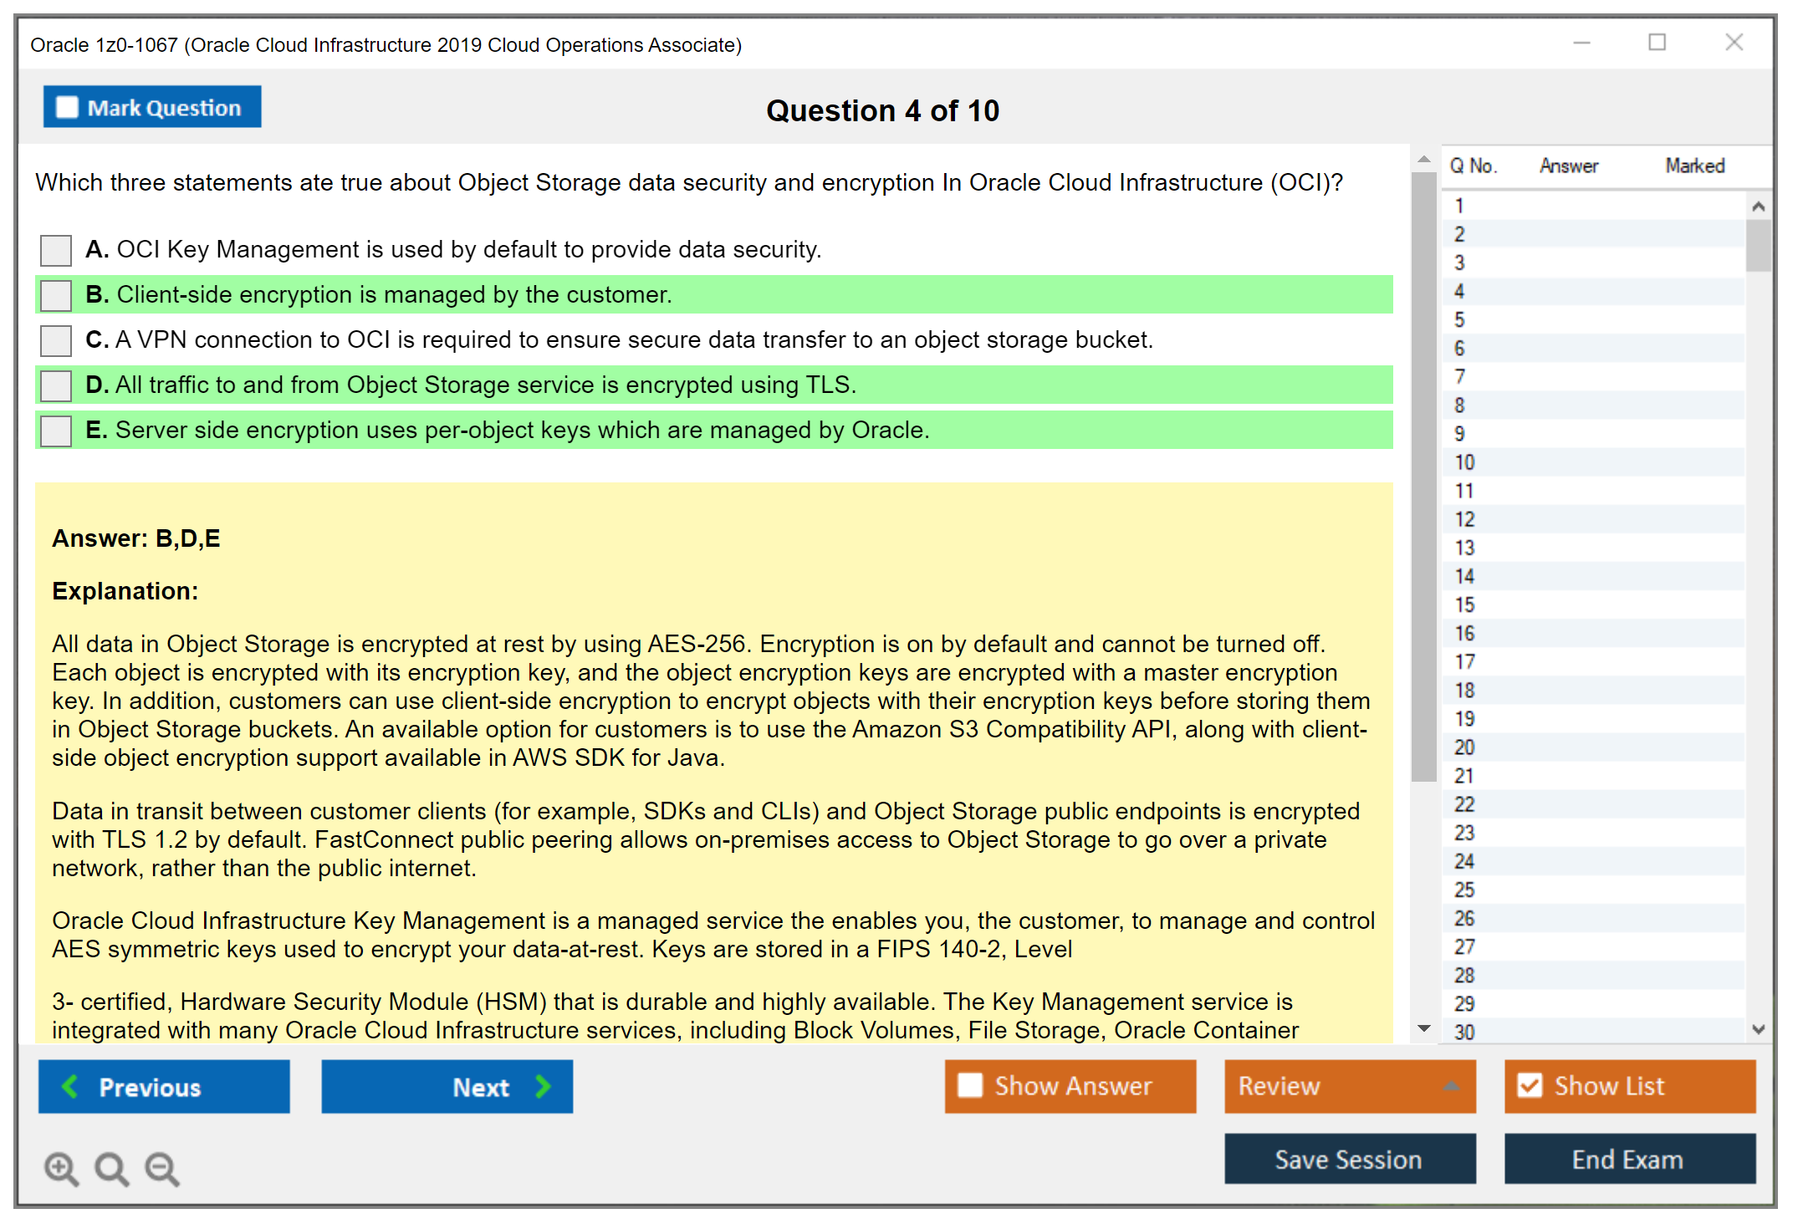Check answer option A checkbox
This screenshot has height=1229, width=1798.
click(x=56, y=250)
